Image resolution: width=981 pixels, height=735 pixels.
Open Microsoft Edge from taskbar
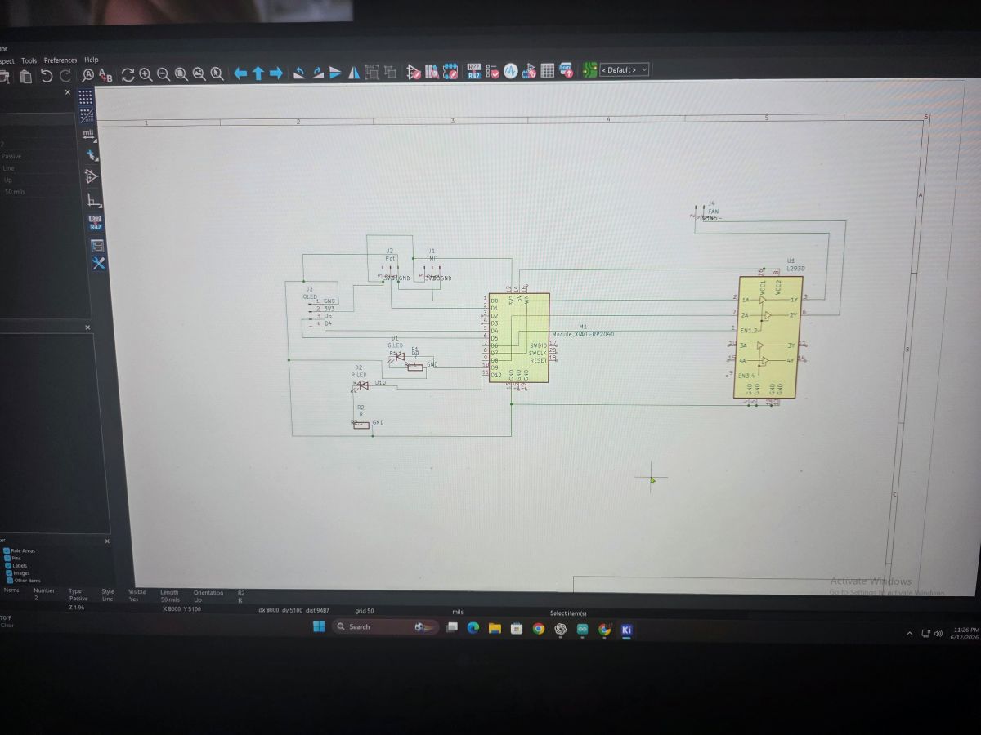(x=473, y=628)
